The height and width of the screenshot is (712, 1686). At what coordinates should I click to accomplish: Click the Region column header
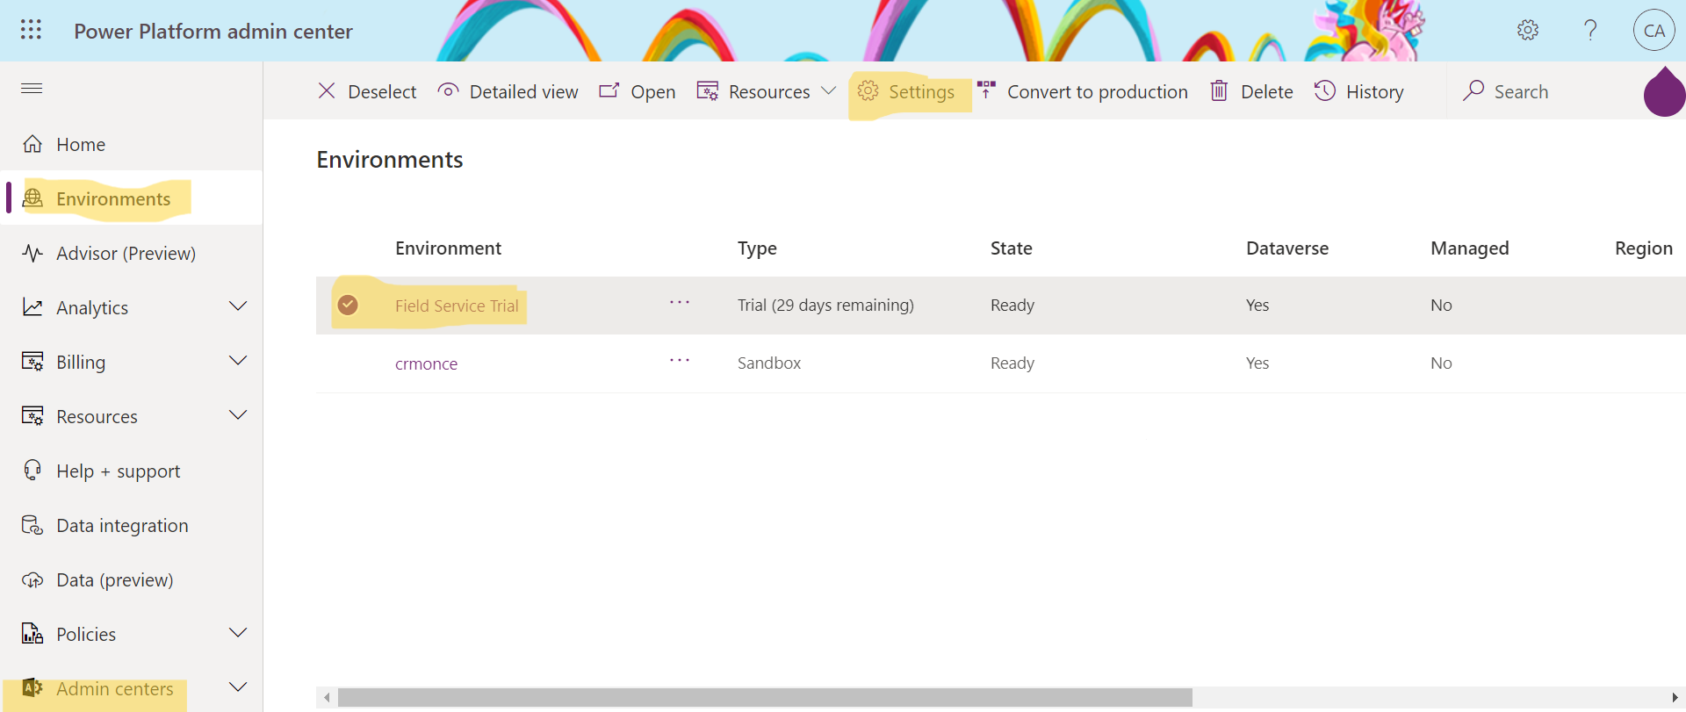pyautogui.click(x=1643, y=248)
